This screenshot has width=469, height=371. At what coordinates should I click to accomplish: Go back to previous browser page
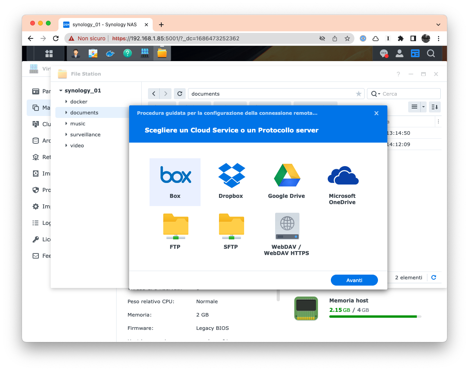tap(31, 38)
